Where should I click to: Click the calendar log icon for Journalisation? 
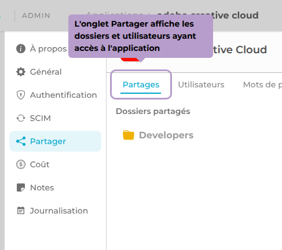coord(21,211)
